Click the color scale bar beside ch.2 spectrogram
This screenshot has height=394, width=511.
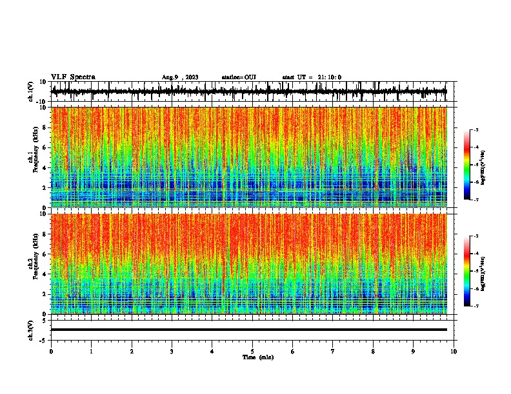coord(466,271)
